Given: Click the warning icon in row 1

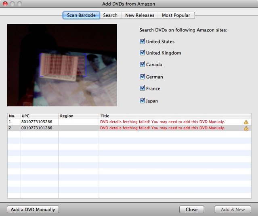Looking at the screenshot, I should (x=246, y=122).
